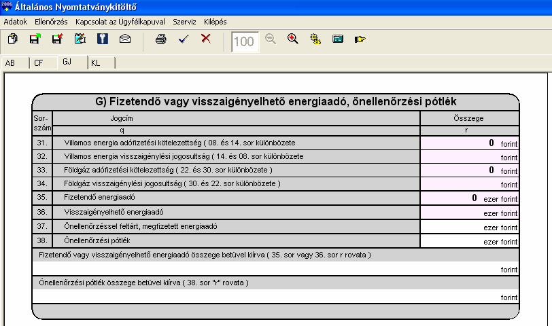Click the zoom out magnifier icon
Image resolution: width=552 pixels, height=326 pixels.
[x=271, y=39]
